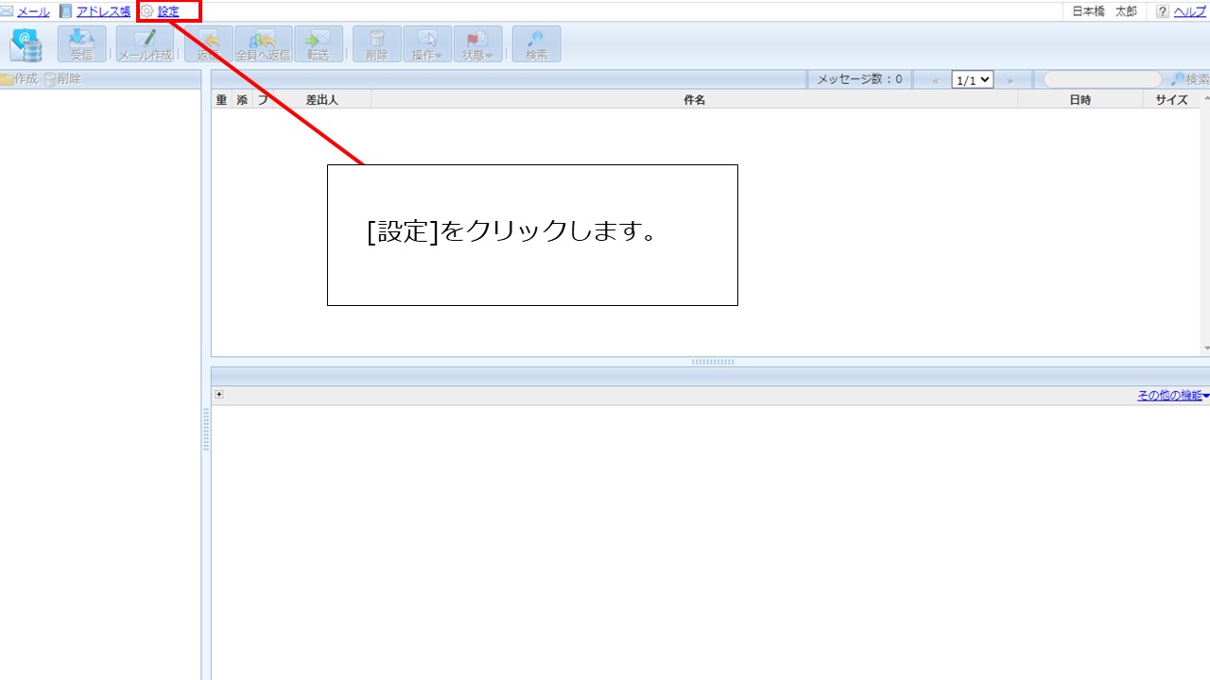Click the 設定 gear icon
This screenshot has height=680, width=1210.
tap(147, 11)
